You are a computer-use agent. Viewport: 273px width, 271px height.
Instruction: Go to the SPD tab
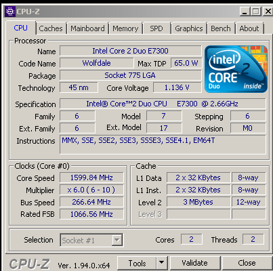156,28
